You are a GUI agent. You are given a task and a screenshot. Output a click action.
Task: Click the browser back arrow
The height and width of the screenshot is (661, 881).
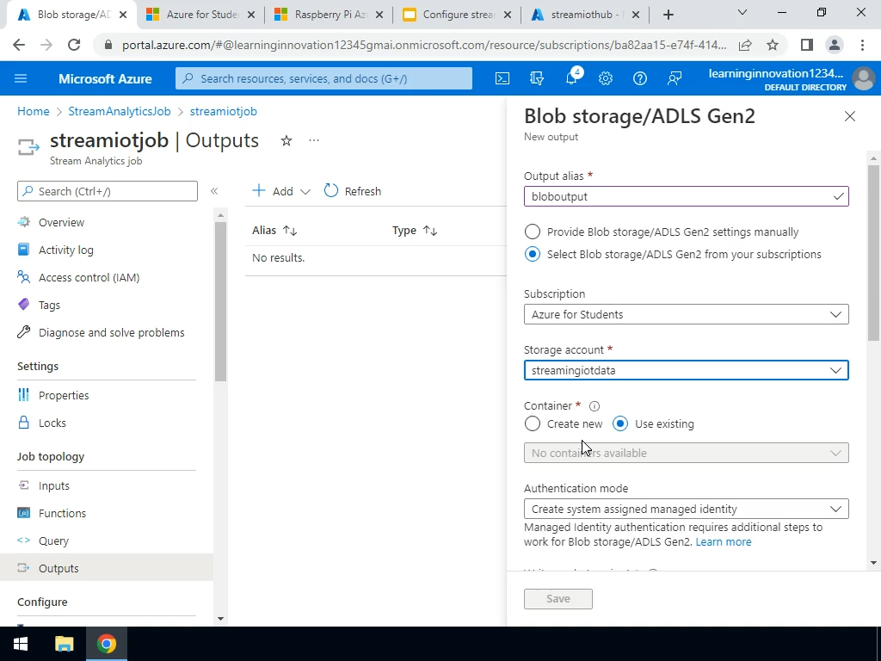click(x=19, y=45)
